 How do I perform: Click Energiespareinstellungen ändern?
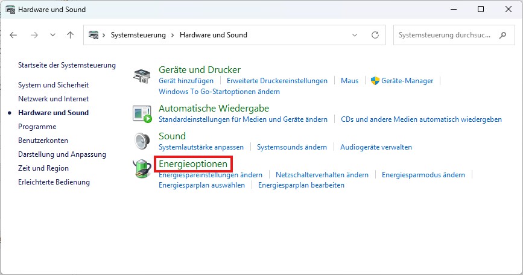211,175
